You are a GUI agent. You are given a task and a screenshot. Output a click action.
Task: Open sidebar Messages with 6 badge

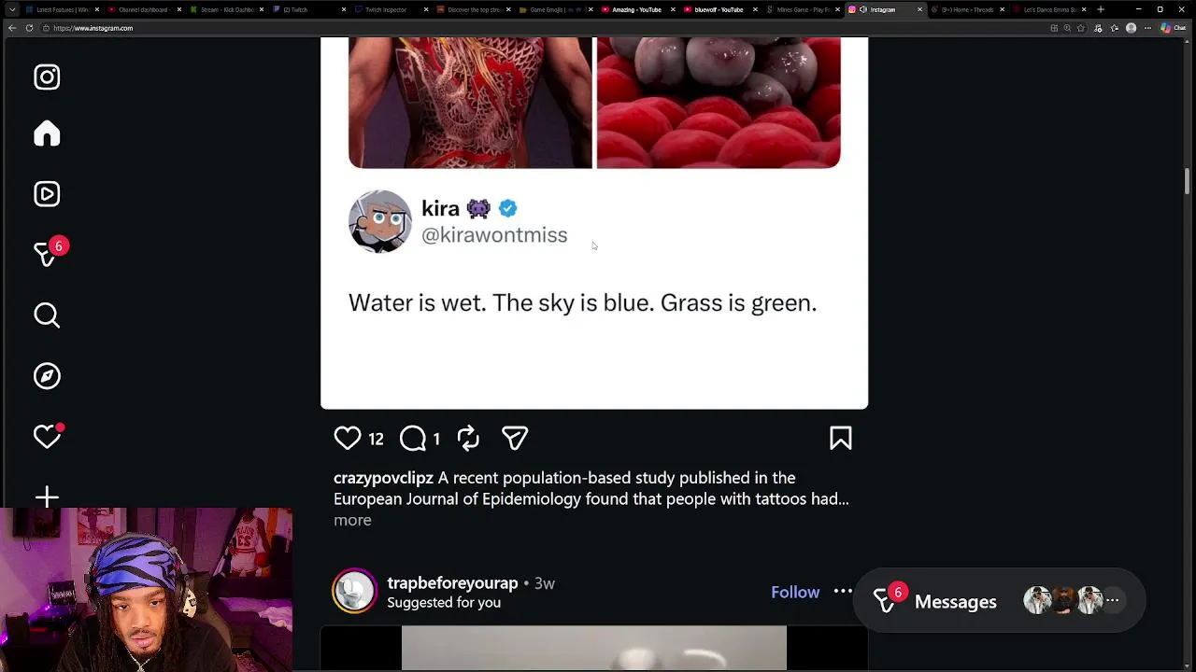(47, 254)
